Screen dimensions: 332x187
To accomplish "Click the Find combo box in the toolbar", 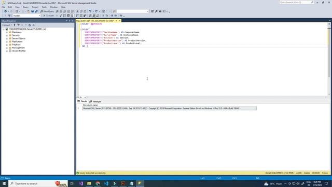I will pyautogui.click(x=133, y=11).
